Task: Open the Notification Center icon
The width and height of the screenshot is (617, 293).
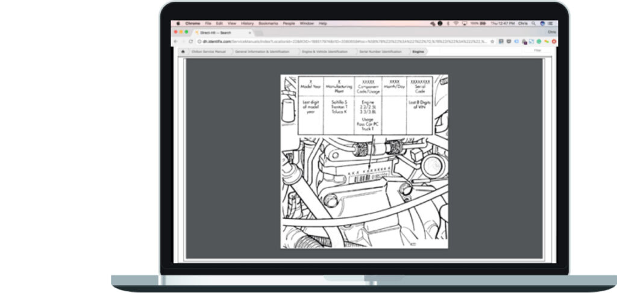Action: 550,23
